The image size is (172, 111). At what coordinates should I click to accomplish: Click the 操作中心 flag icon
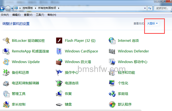point(59,73)
